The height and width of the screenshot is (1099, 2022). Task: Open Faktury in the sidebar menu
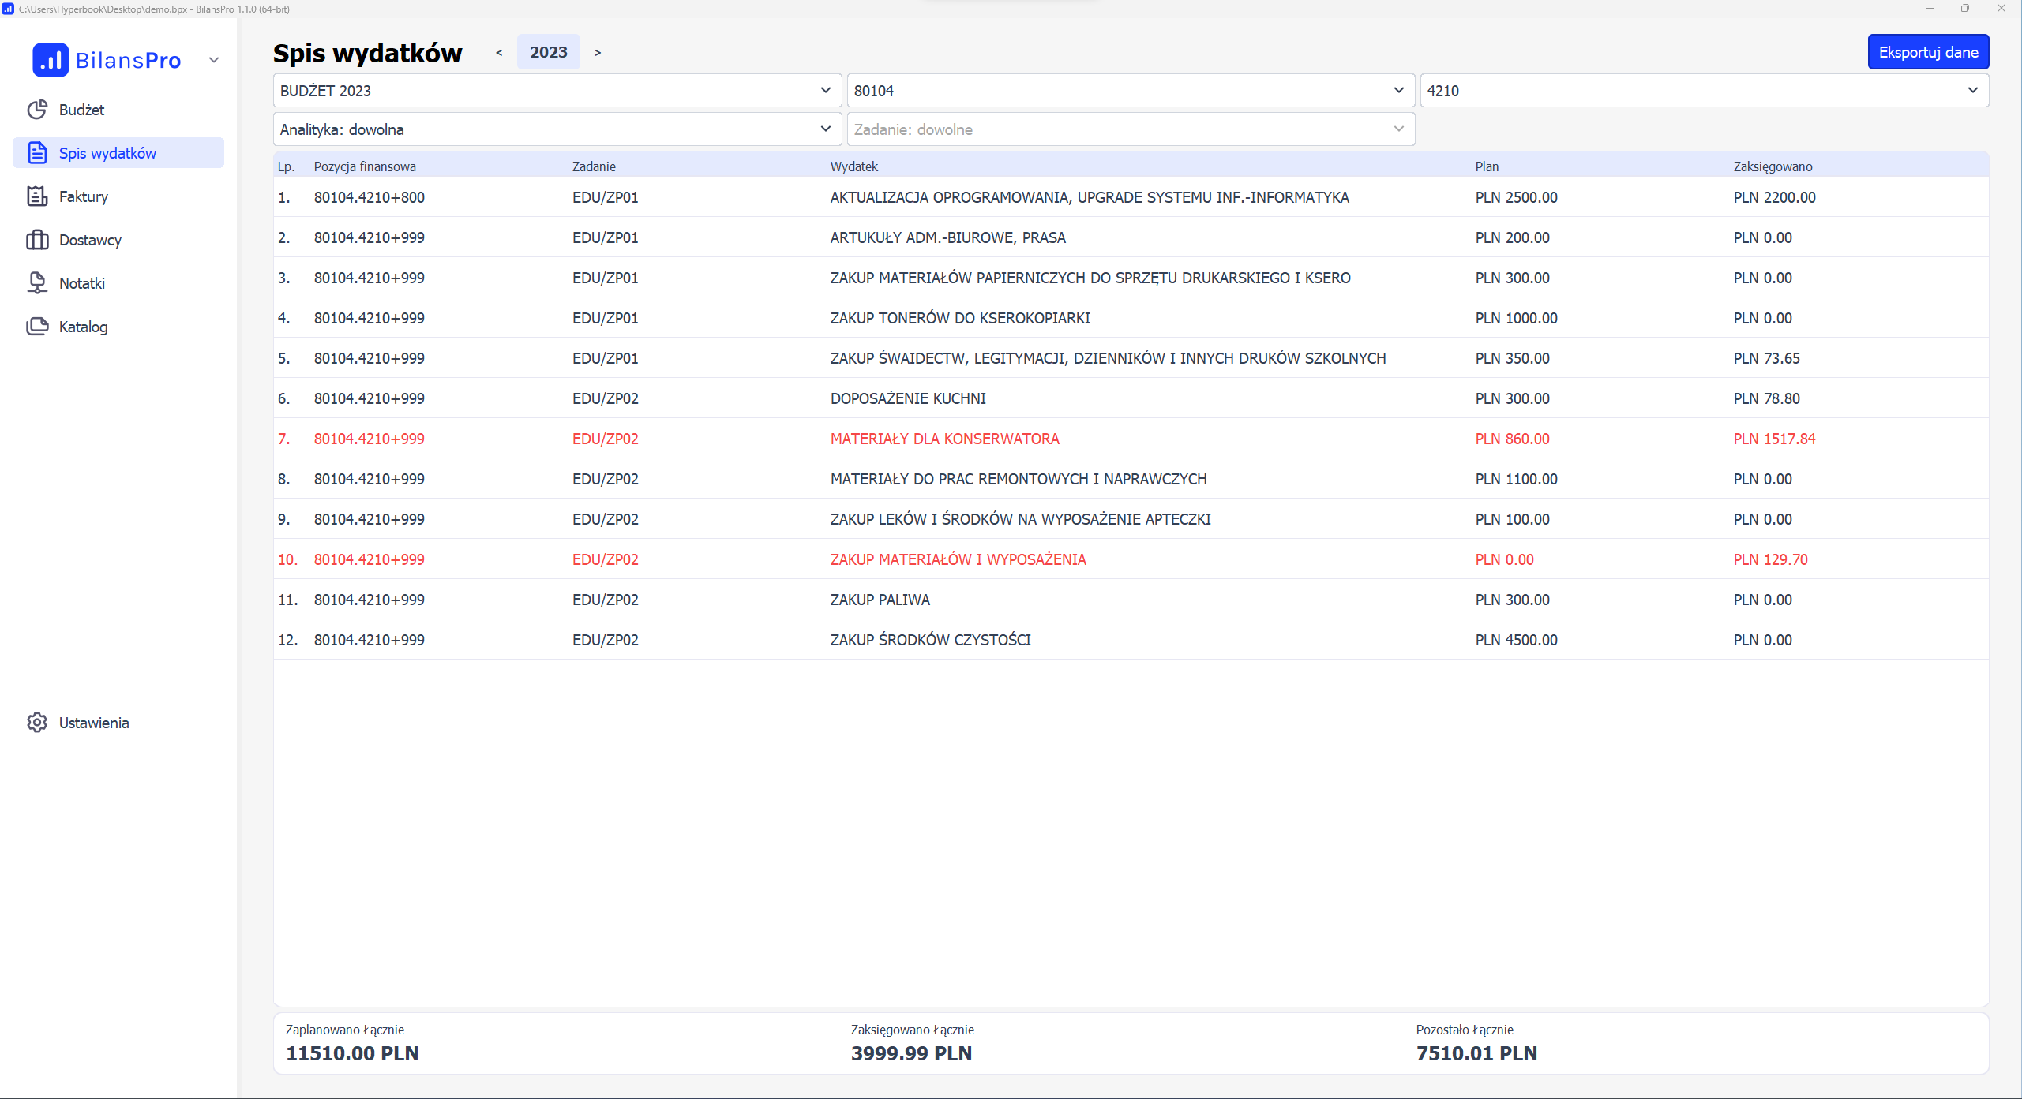click(84, 196)
